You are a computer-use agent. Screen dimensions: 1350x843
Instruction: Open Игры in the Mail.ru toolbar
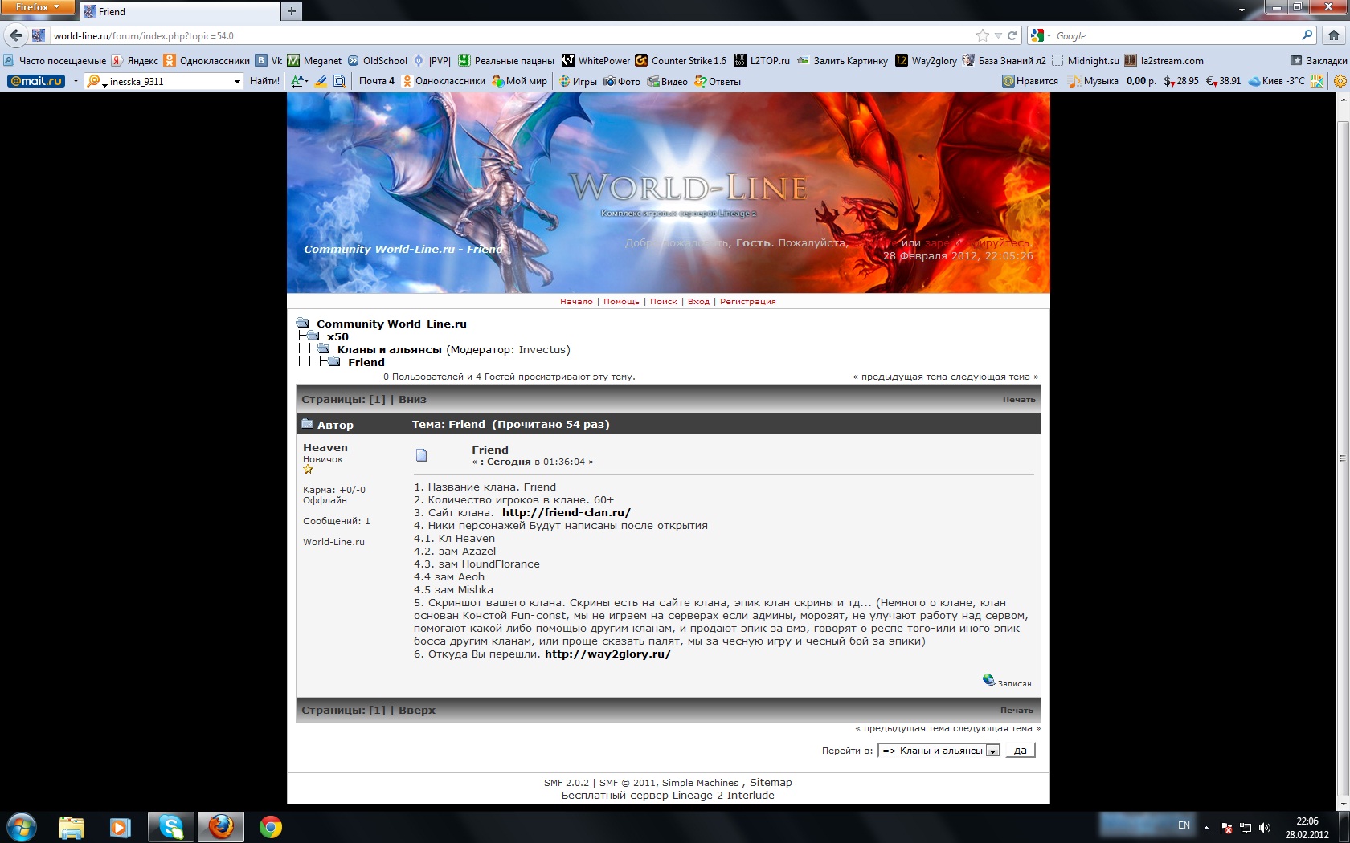pos(578,81)
